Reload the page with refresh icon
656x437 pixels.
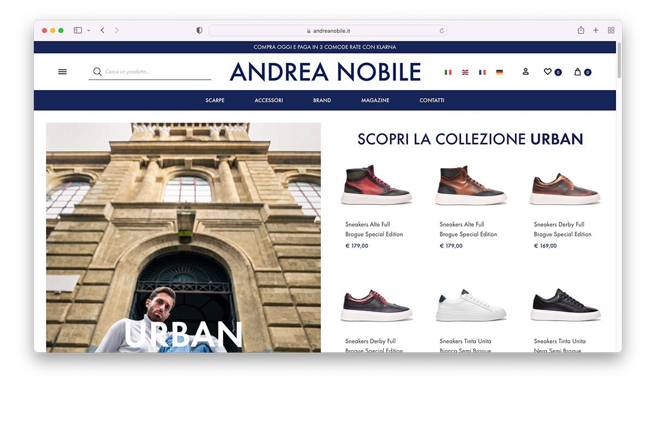point(442,31)
